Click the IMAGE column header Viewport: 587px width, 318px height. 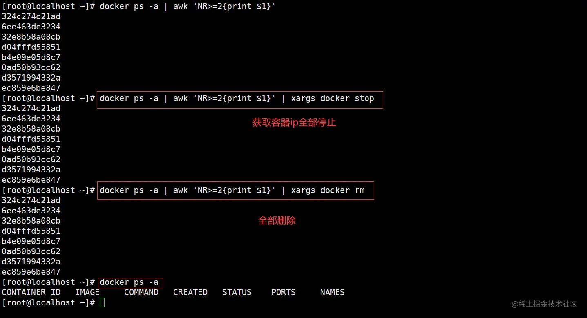pyautogui.click(x=87, y=292)
